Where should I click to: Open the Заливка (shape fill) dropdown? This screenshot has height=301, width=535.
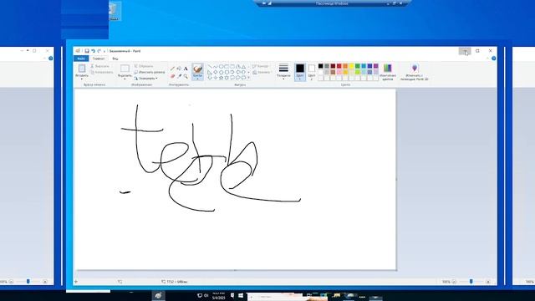(262, 73)
